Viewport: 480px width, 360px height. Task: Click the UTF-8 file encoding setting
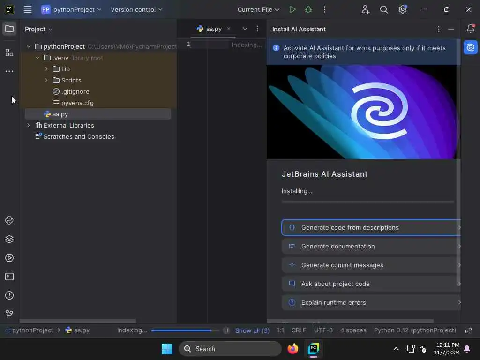tap(323, 330)
